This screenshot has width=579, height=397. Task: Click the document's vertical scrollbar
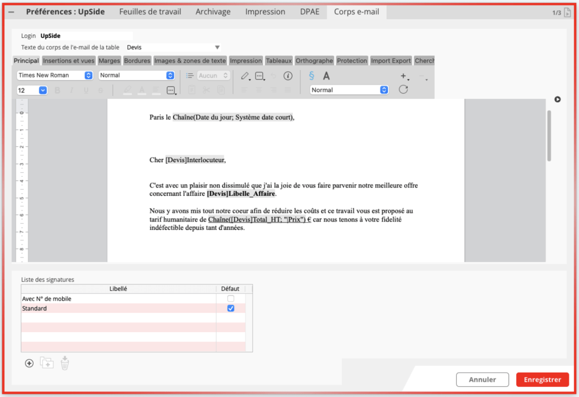coord(549,136)
